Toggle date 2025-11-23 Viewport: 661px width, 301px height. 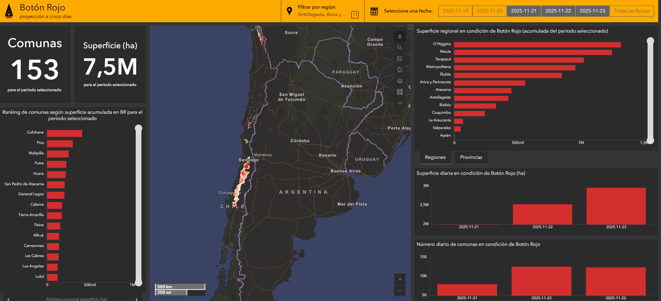[592, 11]
